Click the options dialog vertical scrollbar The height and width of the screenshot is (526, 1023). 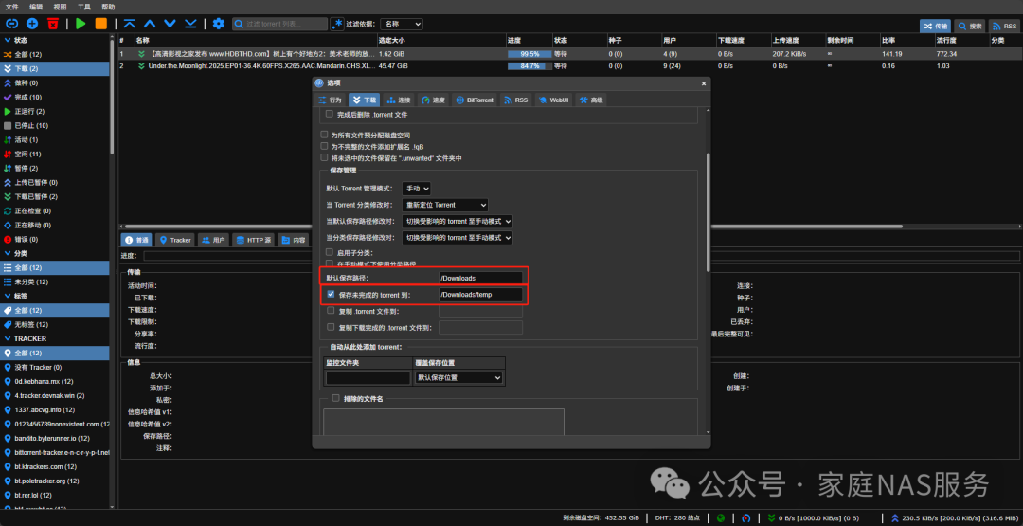(707, 212)
